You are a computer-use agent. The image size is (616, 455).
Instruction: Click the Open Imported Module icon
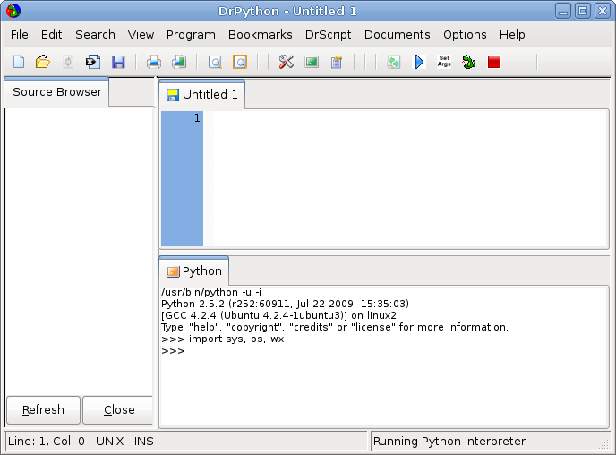coord(92,62)
